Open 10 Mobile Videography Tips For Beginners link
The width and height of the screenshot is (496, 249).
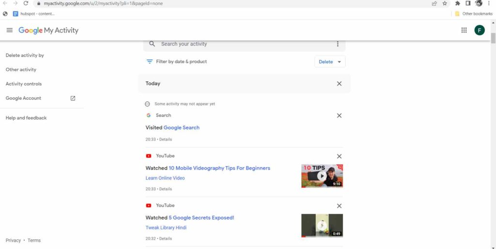pos(219,168)
